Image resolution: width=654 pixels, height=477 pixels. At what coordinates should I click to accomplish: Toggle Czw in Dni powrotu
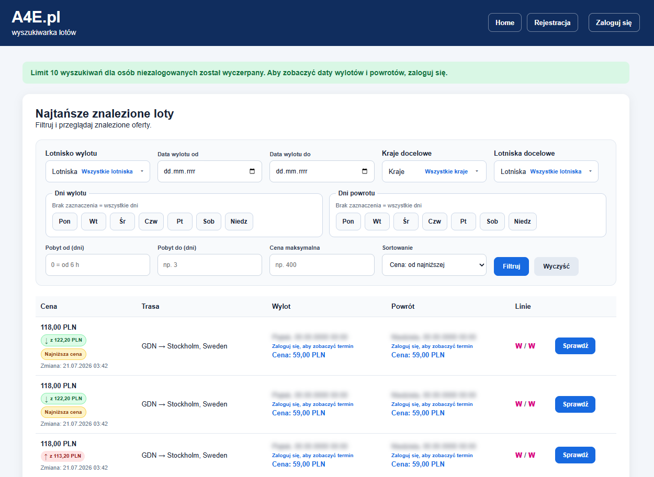click(x=435, y=222)
